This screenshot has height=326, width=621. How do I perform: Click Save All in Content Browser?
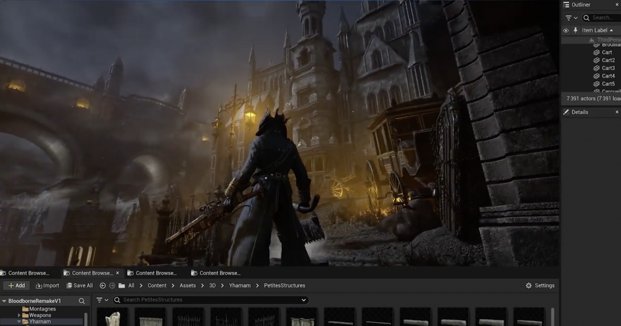click(80, 286)
